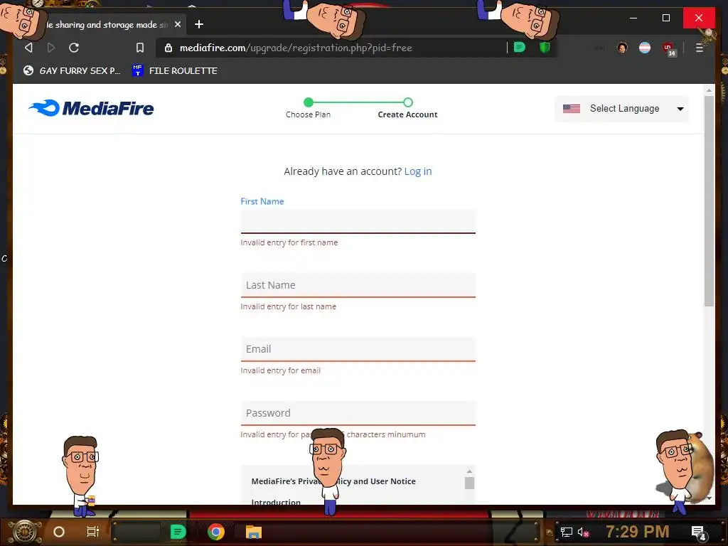Click the green chat extension icon in address bar

tap(520, 48)
